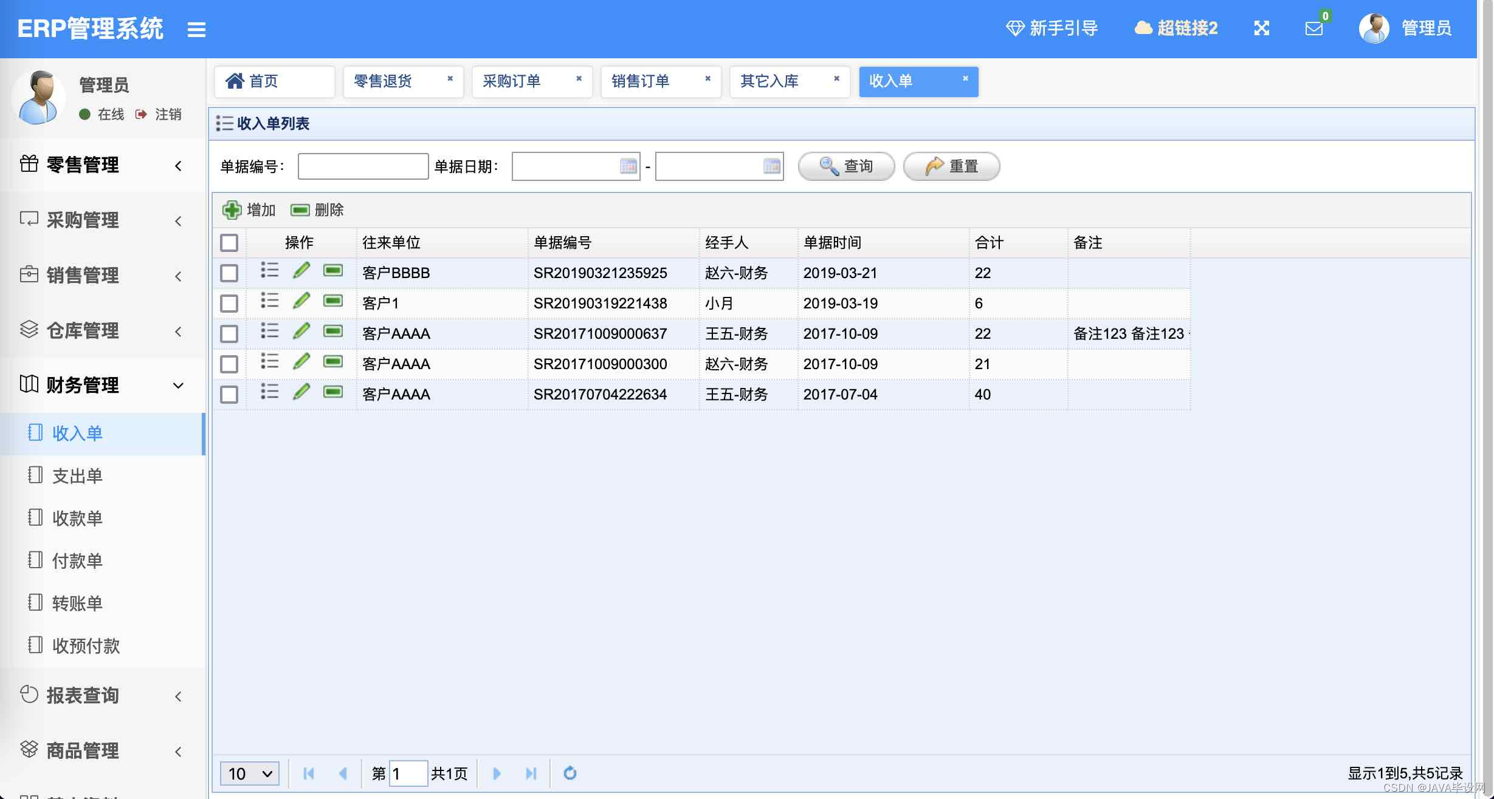This screenshot has height=799, width=1494.
Task: Switch to the 采购订单 tab
Action: click(x=512, y=81)
